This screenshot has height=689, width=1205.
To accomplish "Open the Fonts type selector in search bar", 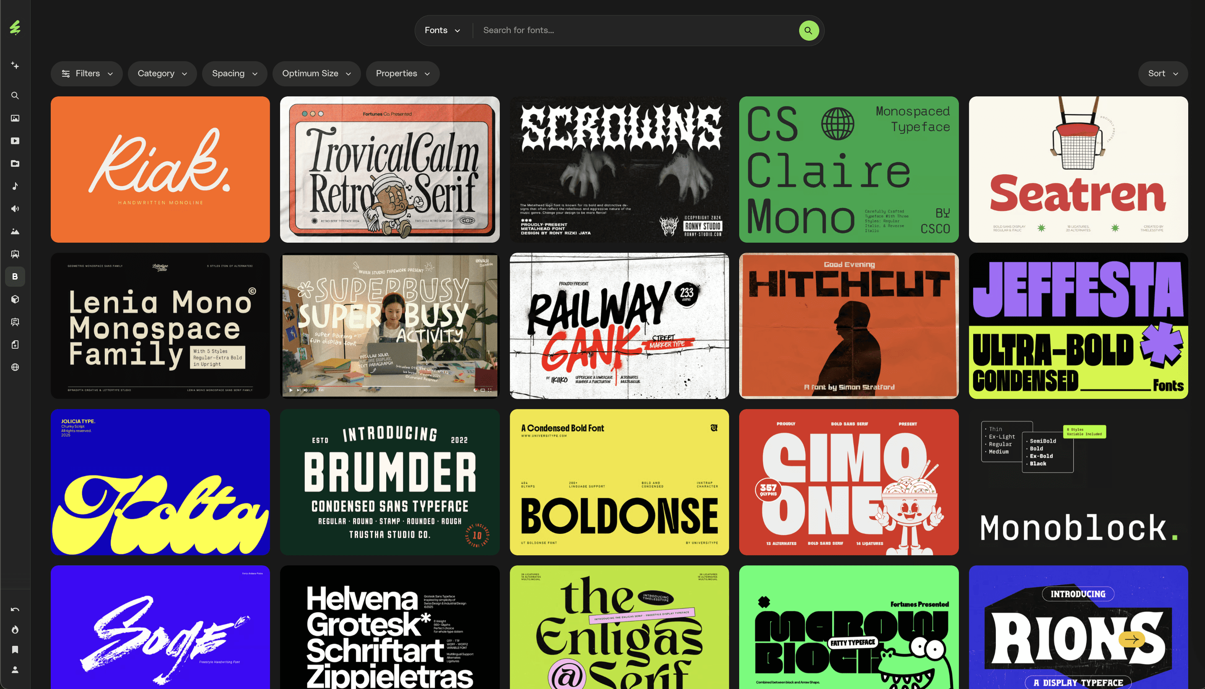I will pyautogui.click(x=442, y=30).
